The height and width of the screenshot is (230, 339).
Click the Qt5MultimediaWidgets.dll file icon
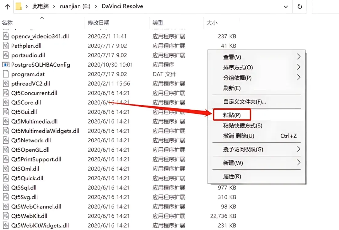pyautogui.click(x=6, y=131)
